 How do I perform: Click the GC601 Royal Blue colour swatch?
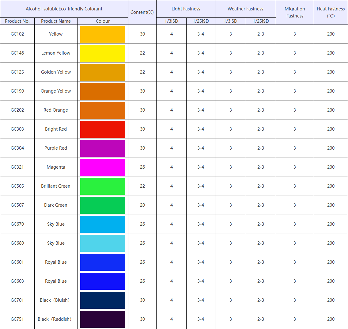click(103, 262)
